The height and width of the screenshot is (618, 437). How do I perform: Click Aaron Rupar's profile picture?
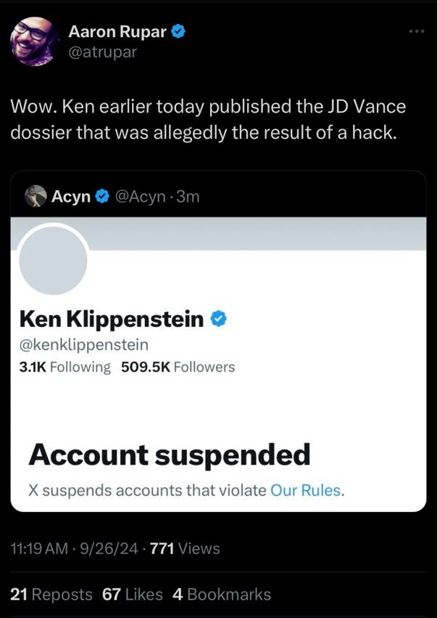tap(36, 41)
